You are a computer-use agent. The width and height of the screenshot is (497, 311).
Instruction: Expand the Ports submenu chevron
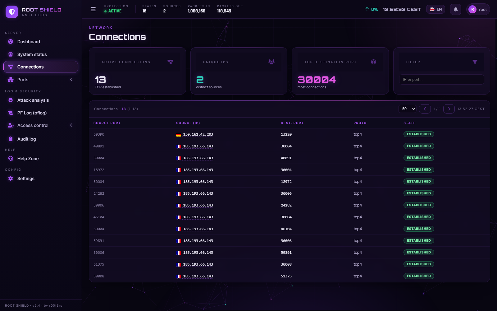71,79
